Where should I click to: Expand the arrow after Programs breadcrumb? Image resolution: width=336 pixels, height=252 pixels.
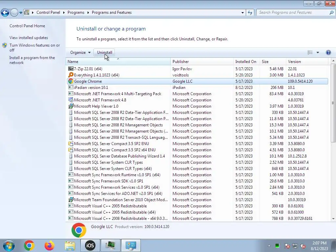[x=88, y=13]
